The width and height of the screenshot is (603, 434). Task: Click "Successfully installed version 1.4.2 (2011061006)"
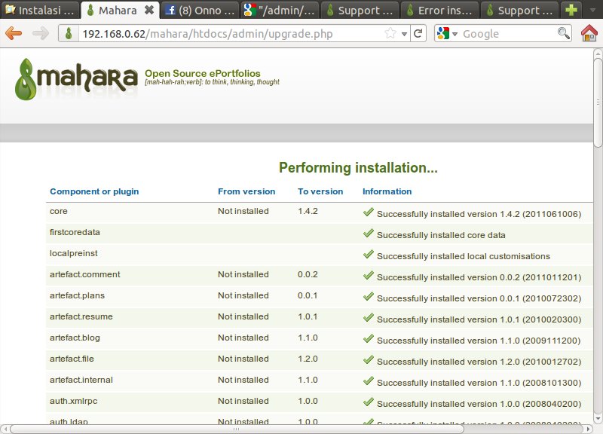(479, 214)
